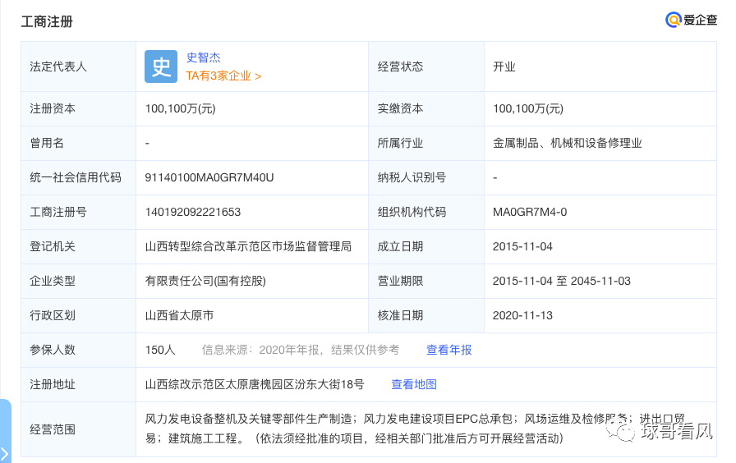
Task: Select registration number 140192092221653
Action: (193, 212)
